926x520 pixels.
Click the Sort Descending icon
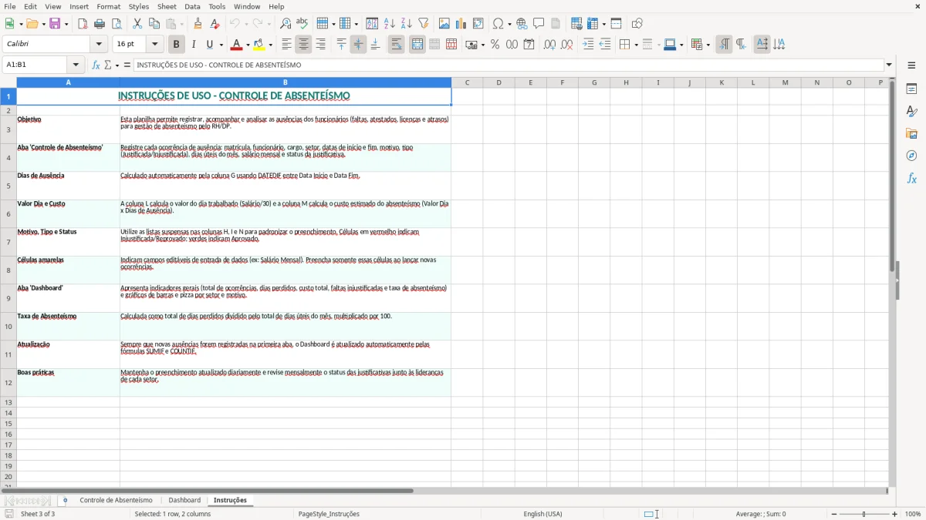[x=407, y=24]
